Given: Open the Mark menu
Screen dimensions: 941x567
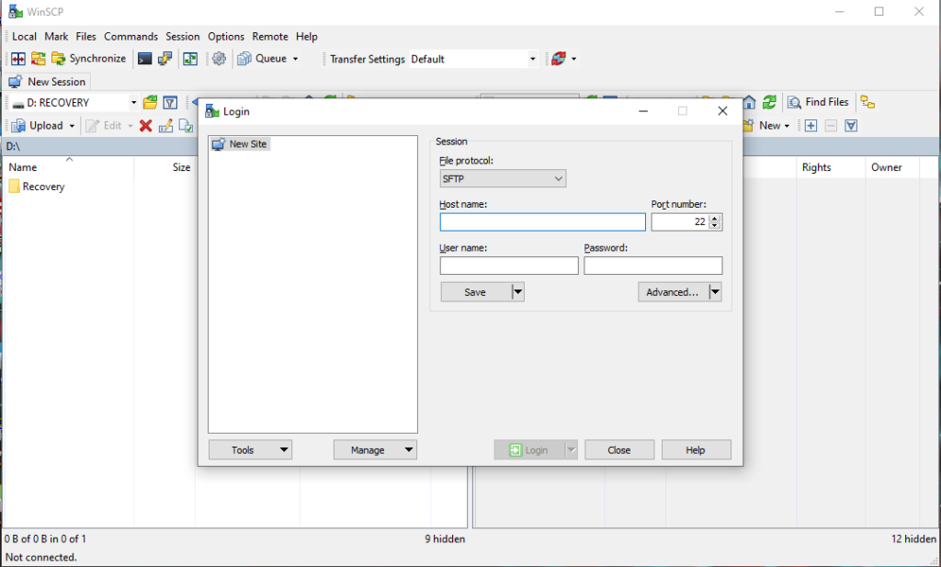Looking at the screenshot, I should point(56,37).
